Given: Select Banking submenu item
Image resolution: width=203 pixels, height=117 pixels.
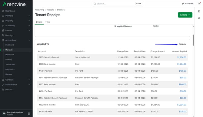Looking at the screenshot, I should coord(8,60).
